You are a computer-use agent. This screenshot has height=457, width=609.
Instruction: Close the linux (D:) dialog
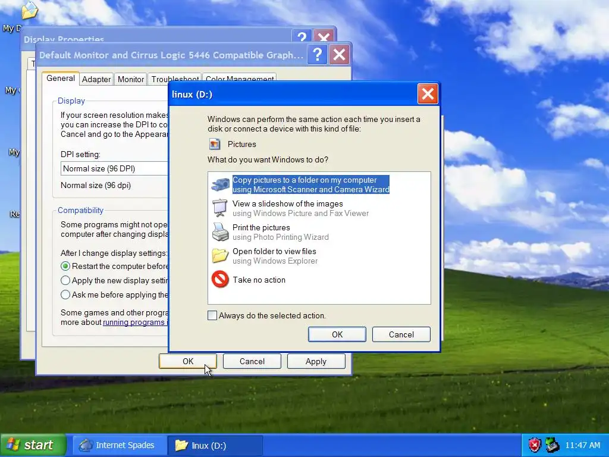(428, 93)
